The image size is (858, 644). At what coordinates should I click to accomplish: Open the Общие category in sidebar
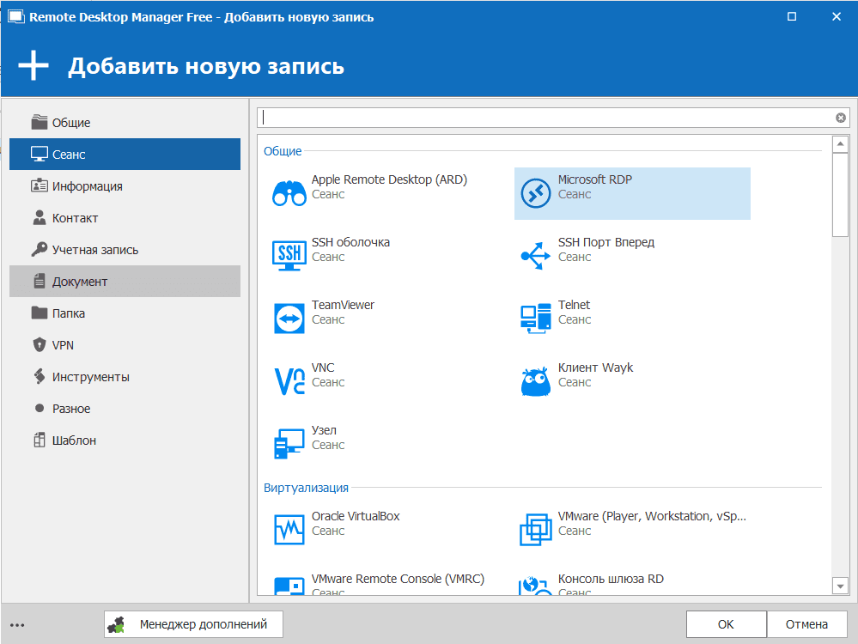tap(125, 123)
